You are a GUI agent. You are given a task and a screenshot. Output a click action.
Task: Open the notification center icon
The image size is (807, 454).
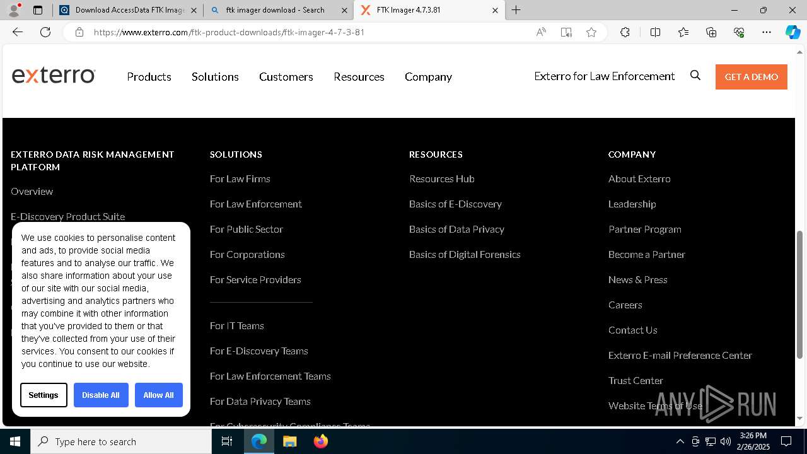(x=786, y=441)
